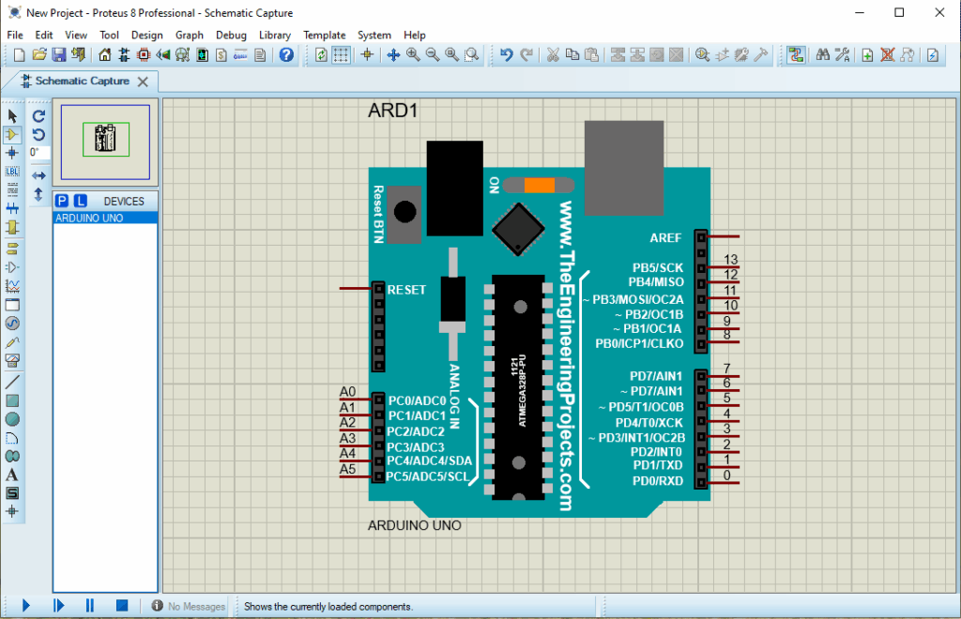961x619 pixels.
Task: Select the 2D graphics Text tool
Action: click(x=11, y=473)
